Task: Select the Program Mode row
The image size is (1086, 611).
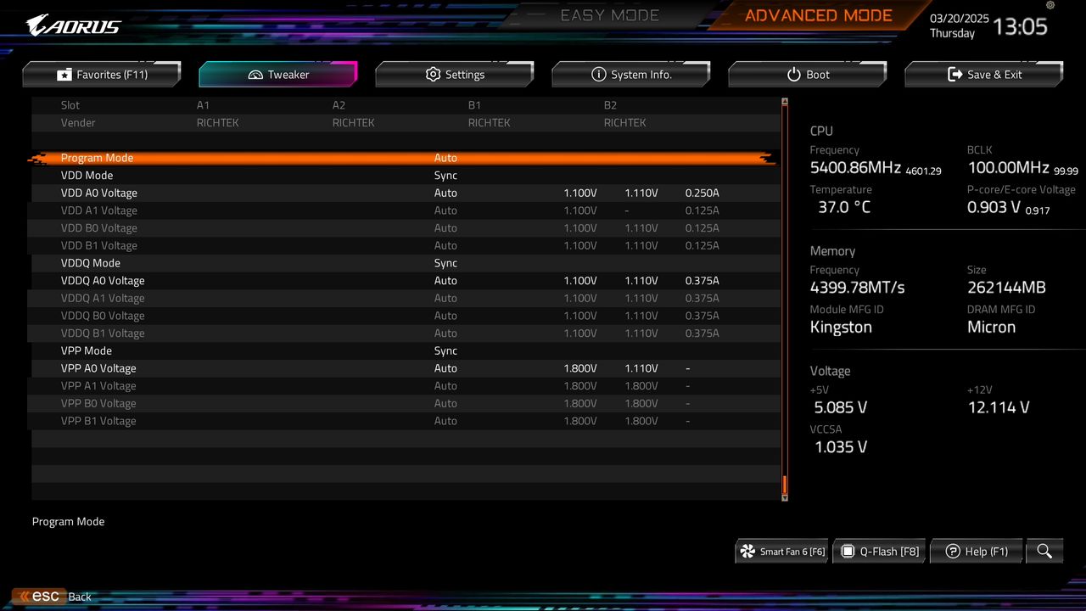Action: pyautogui.click(x=406, y=158)
